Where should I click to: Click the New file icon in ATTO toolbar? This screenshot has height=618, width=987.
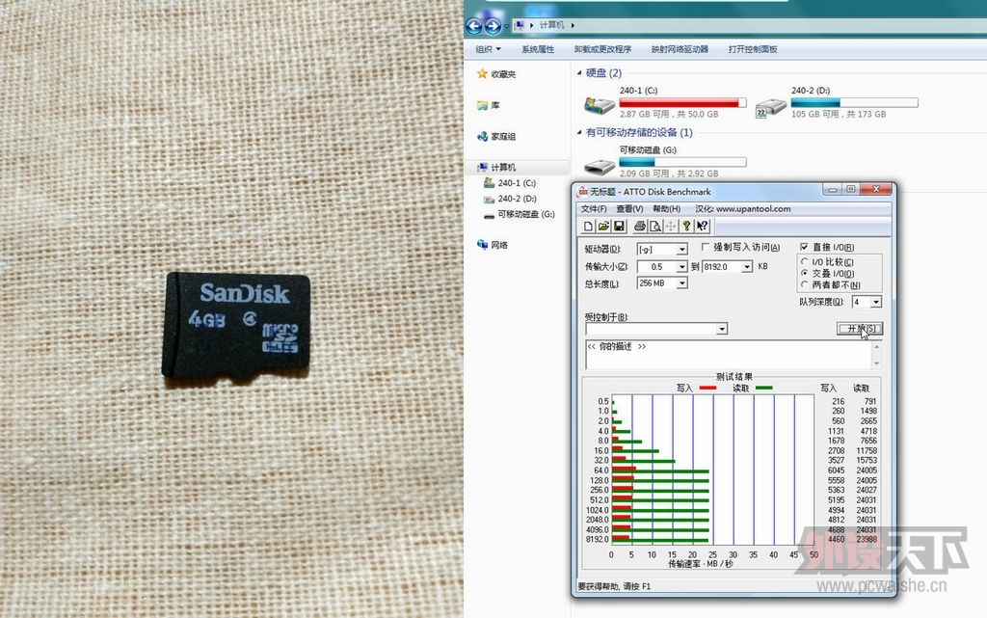[588, 226]
